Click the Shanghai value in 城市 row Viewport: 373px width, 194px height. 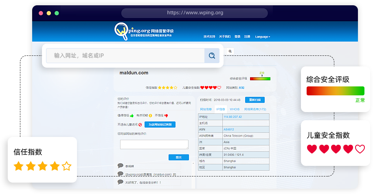point(246,161)
